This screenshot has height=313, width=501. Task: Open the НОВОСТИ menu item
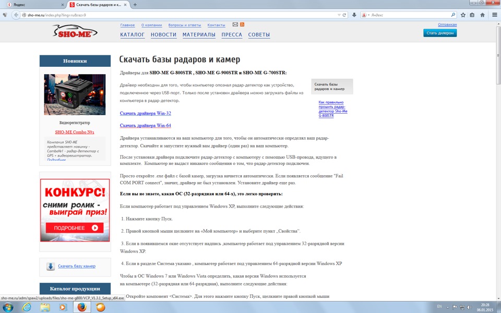[x=163, y=35]
